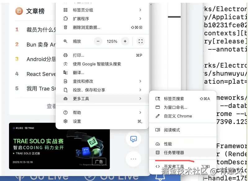The height and width of the screenshot is (181, 248).
Task: Select 阅读模式 reading mode
Action: (183, 130)
